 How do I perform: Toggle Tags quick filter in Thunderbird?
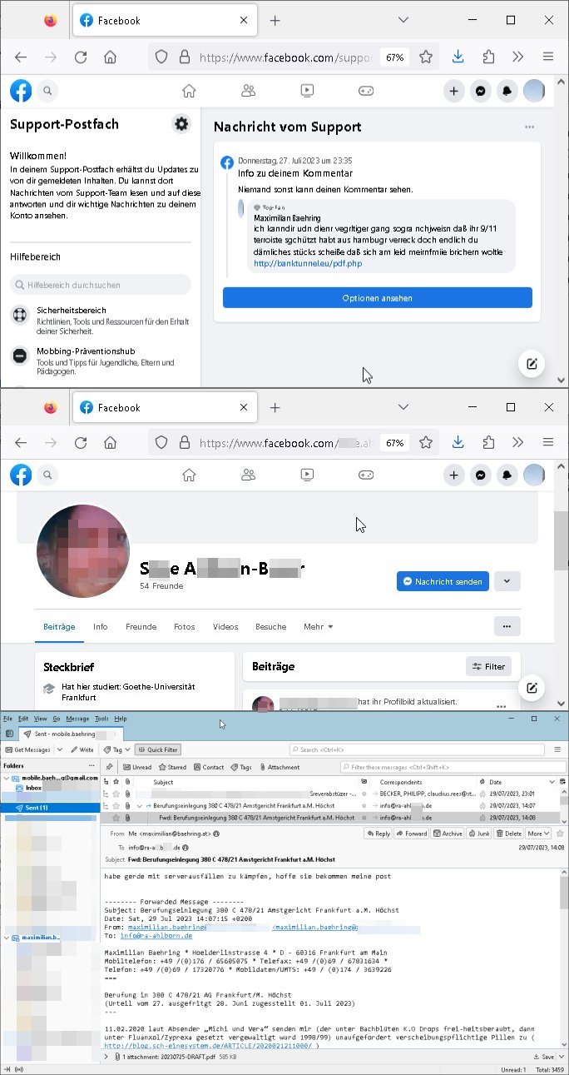pyautogui.click(x=242, y=767)
